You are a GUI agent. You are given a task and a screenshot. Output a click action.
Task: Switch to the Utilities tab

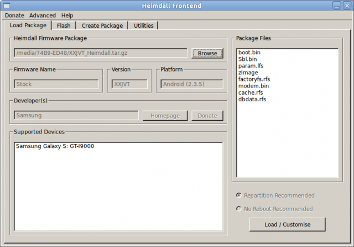click(144, 26)
